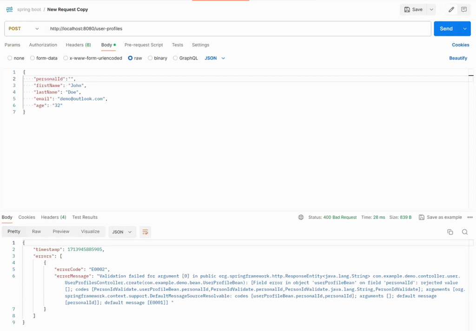Viewport: 476px width, 331px height.
Task: Open the response Cookies tab
Action: [x=26, y=217]
